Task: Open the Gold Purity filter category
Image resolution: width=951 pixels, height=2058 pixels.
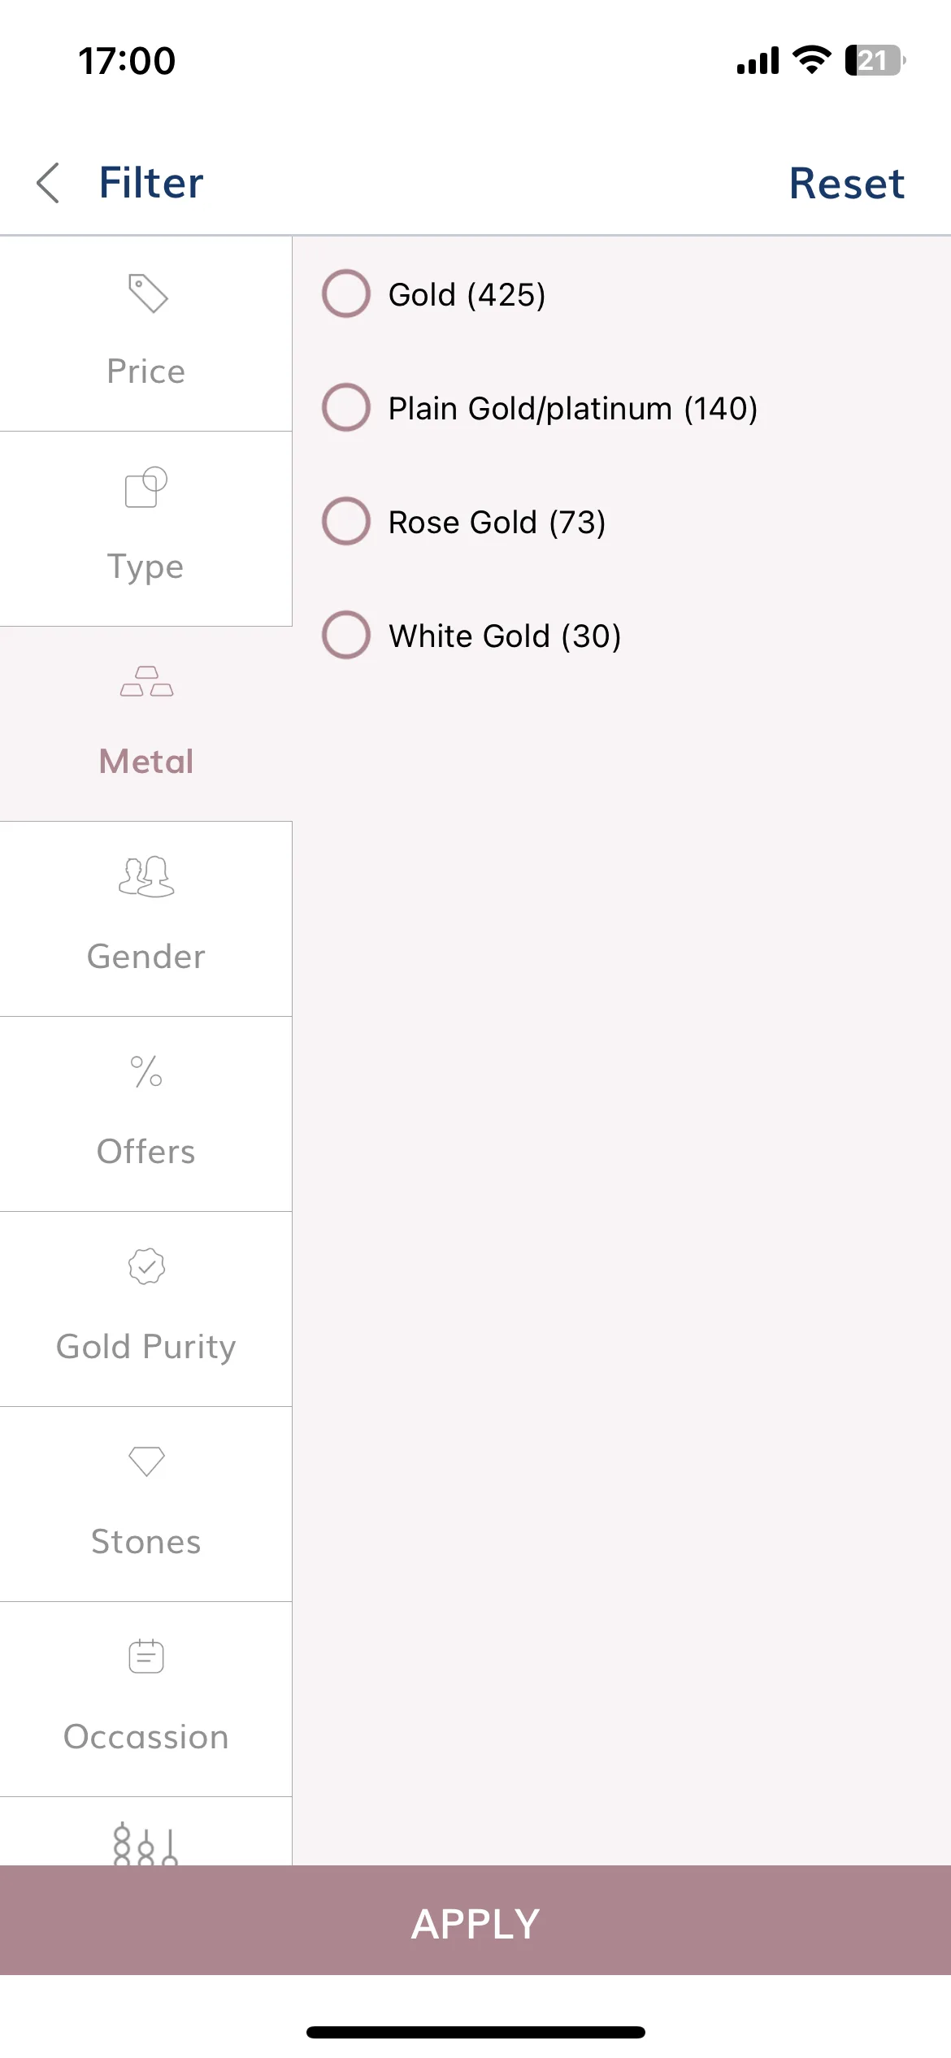Action: (146, 1309)
